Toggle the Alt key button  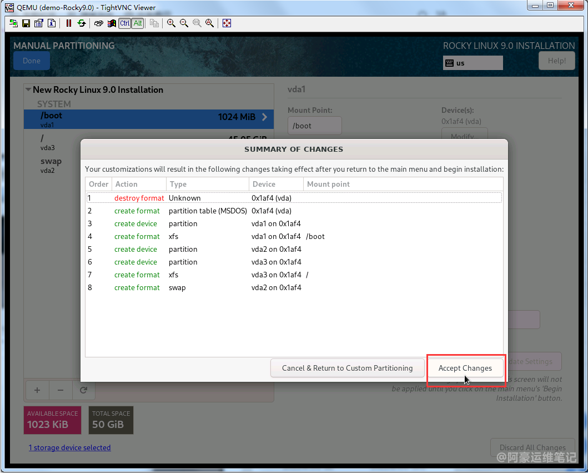[138, 23]
